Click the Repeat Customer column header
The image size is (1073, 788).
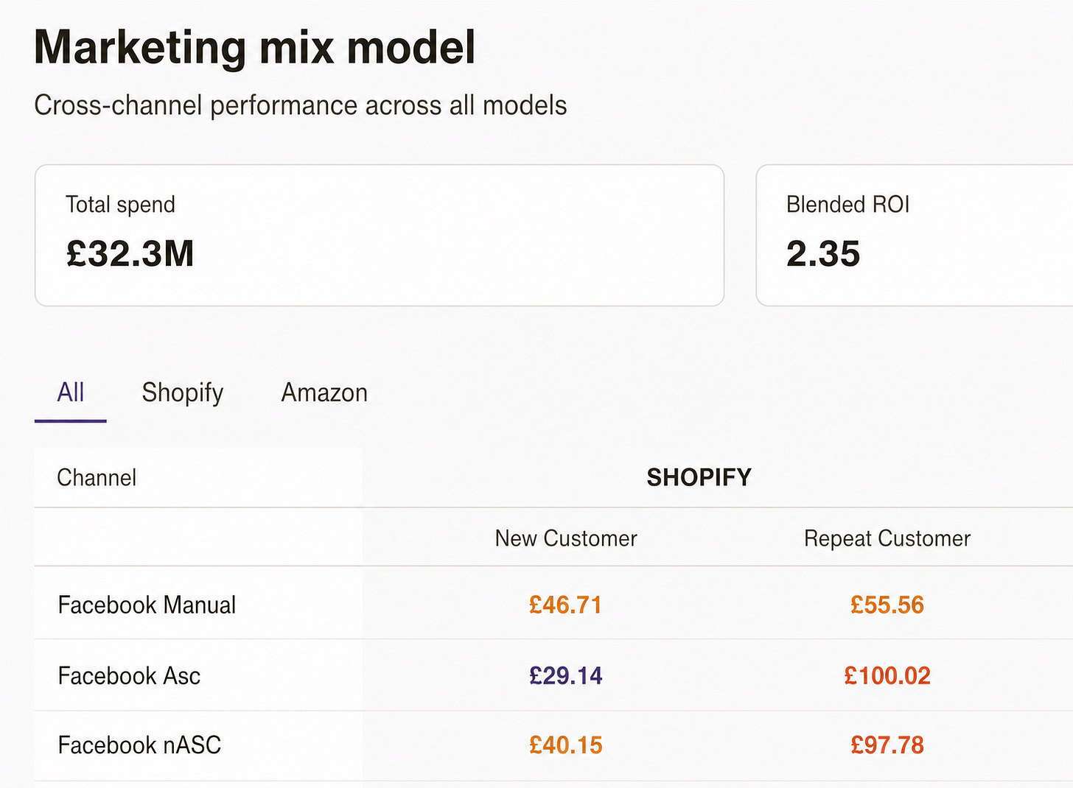tap(887, 538)
